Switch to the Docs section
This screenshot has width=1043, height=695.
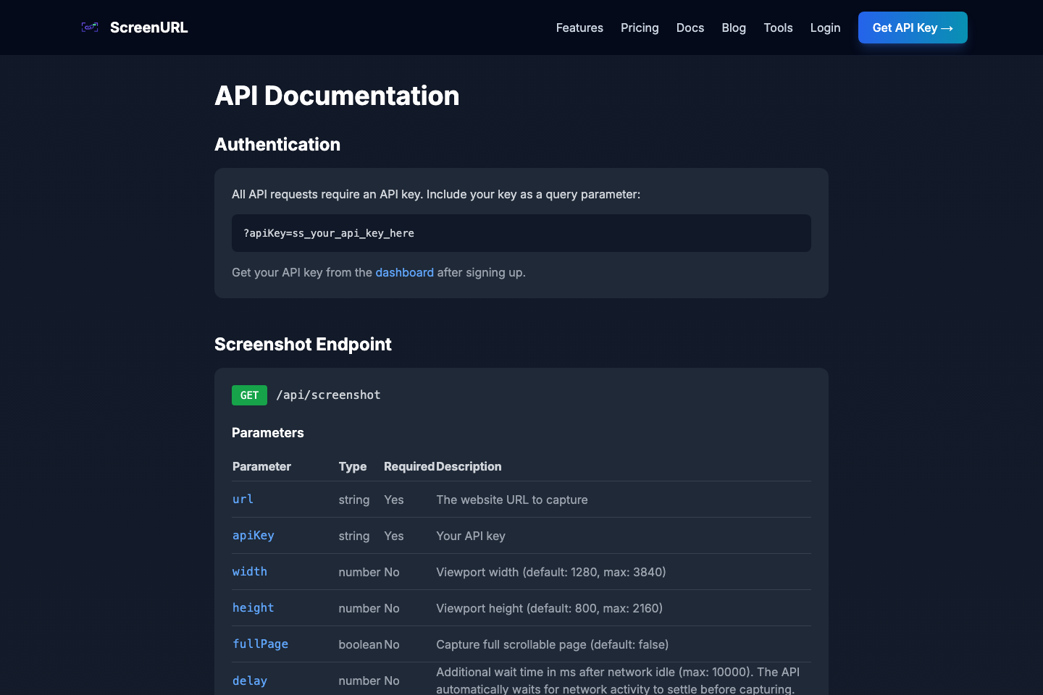coord(690,28)
